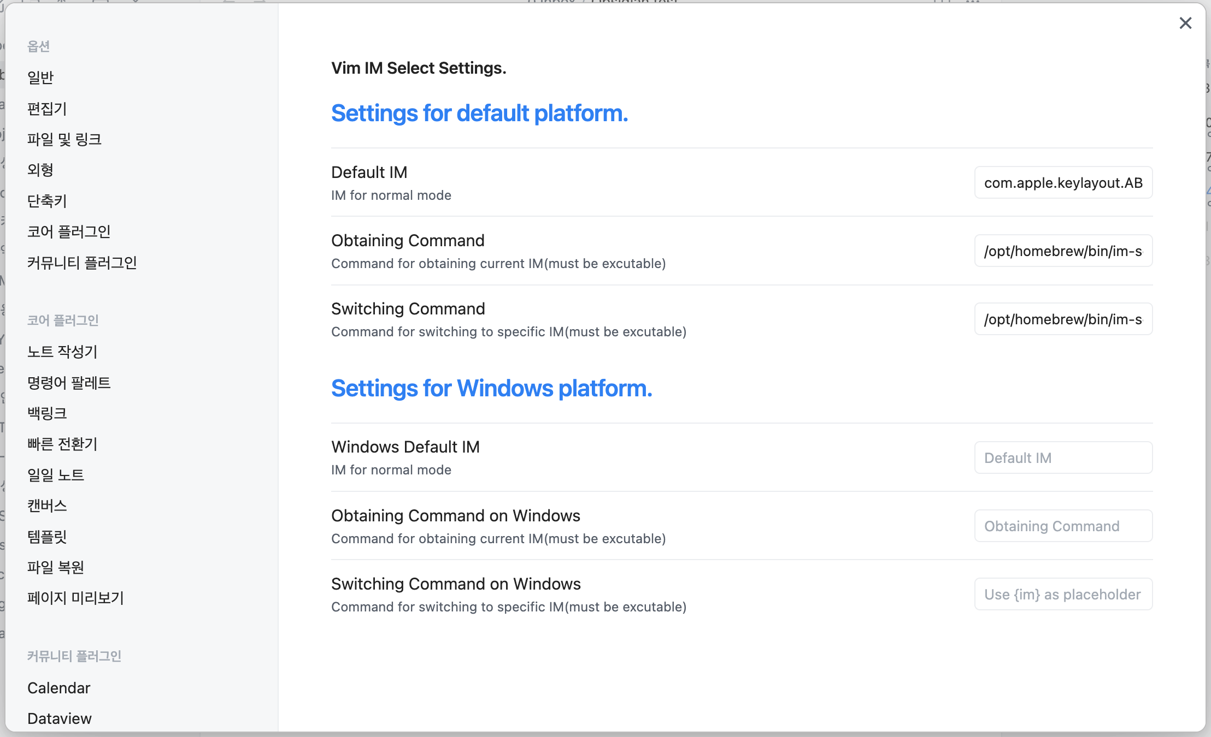Go to 파일 및 링크 settings

coord(64,139)
